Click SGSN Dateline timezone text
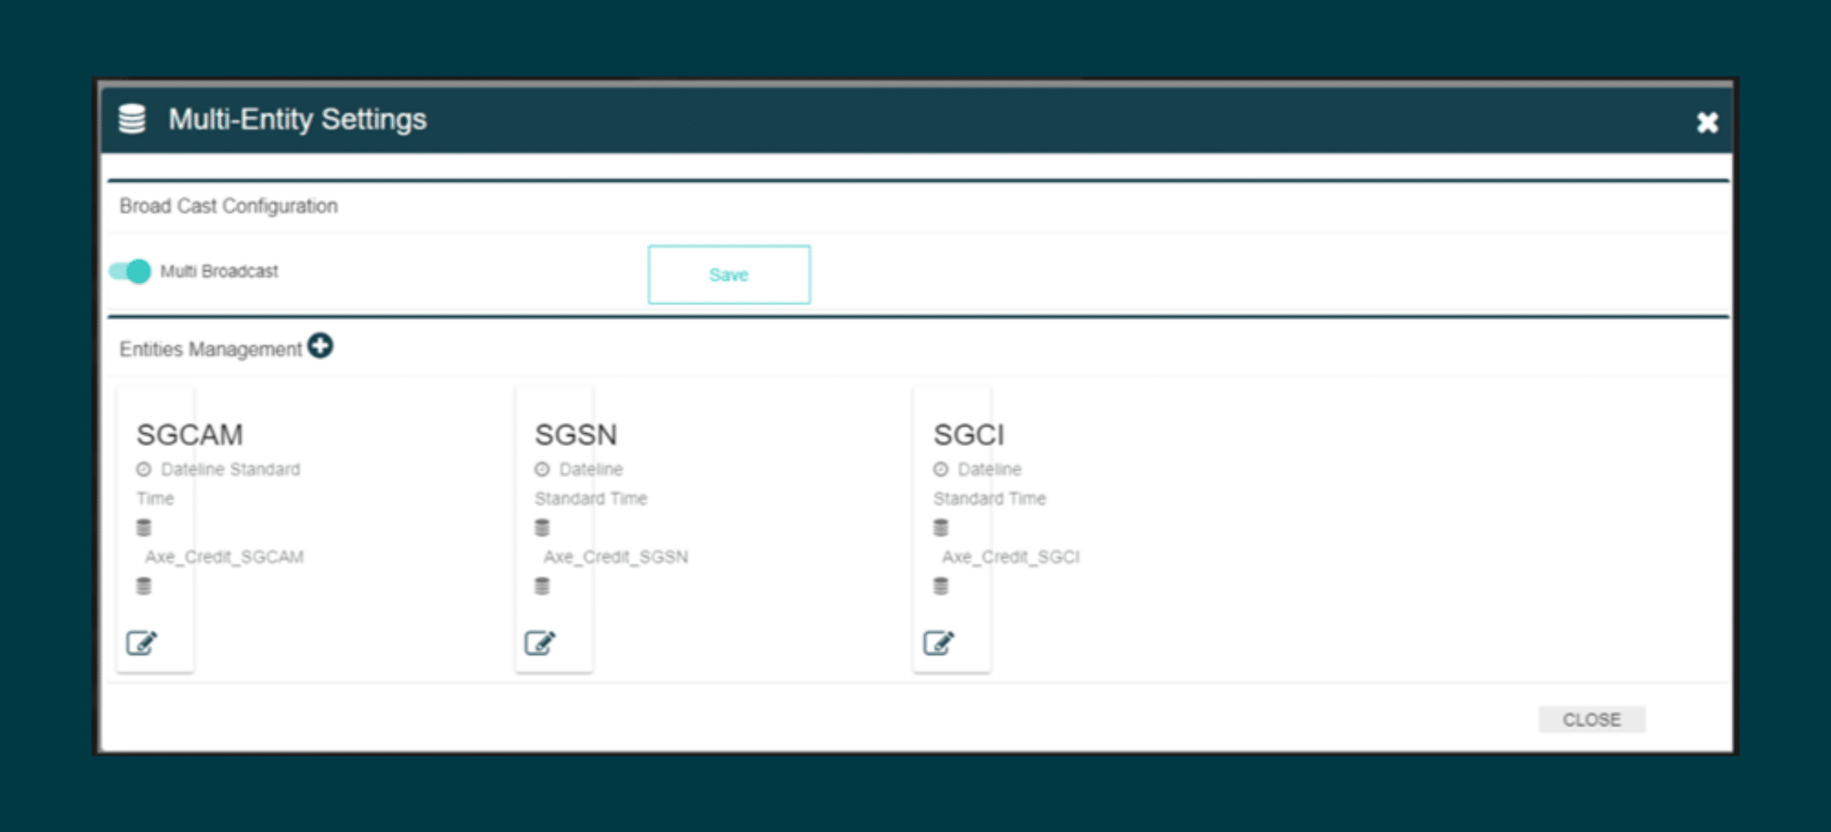The height and width of the screenshot is (832, 1831). (591, 469)
